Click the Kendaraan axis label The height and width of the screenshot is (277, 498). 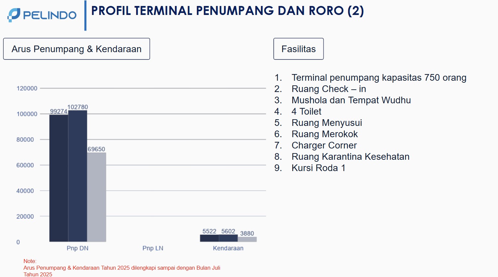228,248
